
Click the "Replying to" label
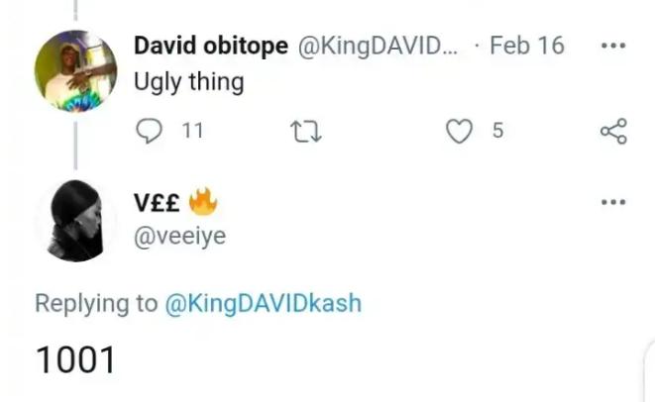pos(95,303)
